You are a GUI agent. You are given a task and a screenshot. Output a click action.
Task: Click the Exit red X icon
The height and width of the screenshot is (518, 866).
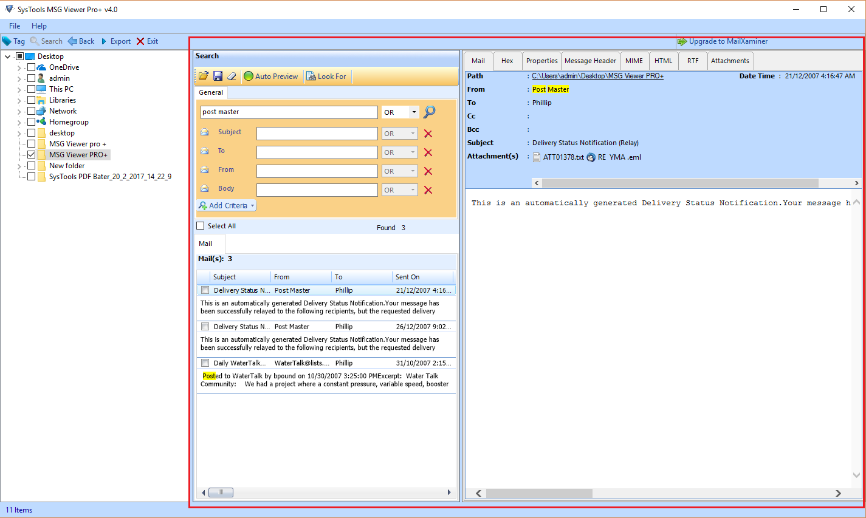140,41
